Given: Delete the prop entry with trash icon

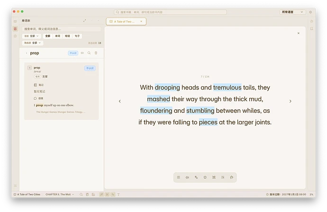Looking at the screenshot, I should (x=96, y=53).
